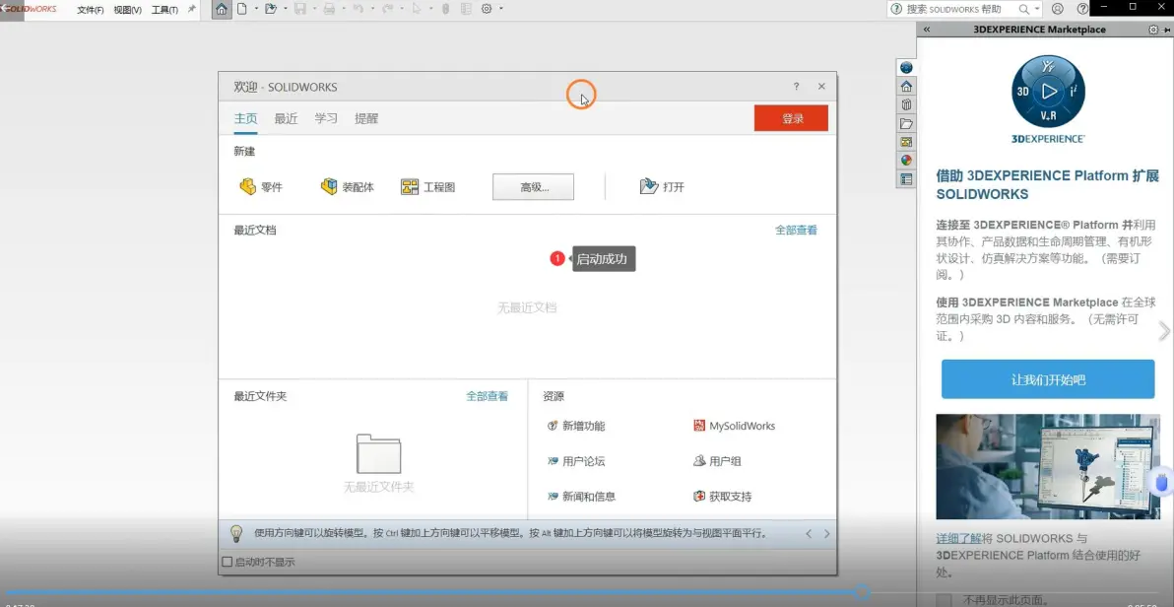
Task: Open Design Library task pane tab
Action: 906,104
